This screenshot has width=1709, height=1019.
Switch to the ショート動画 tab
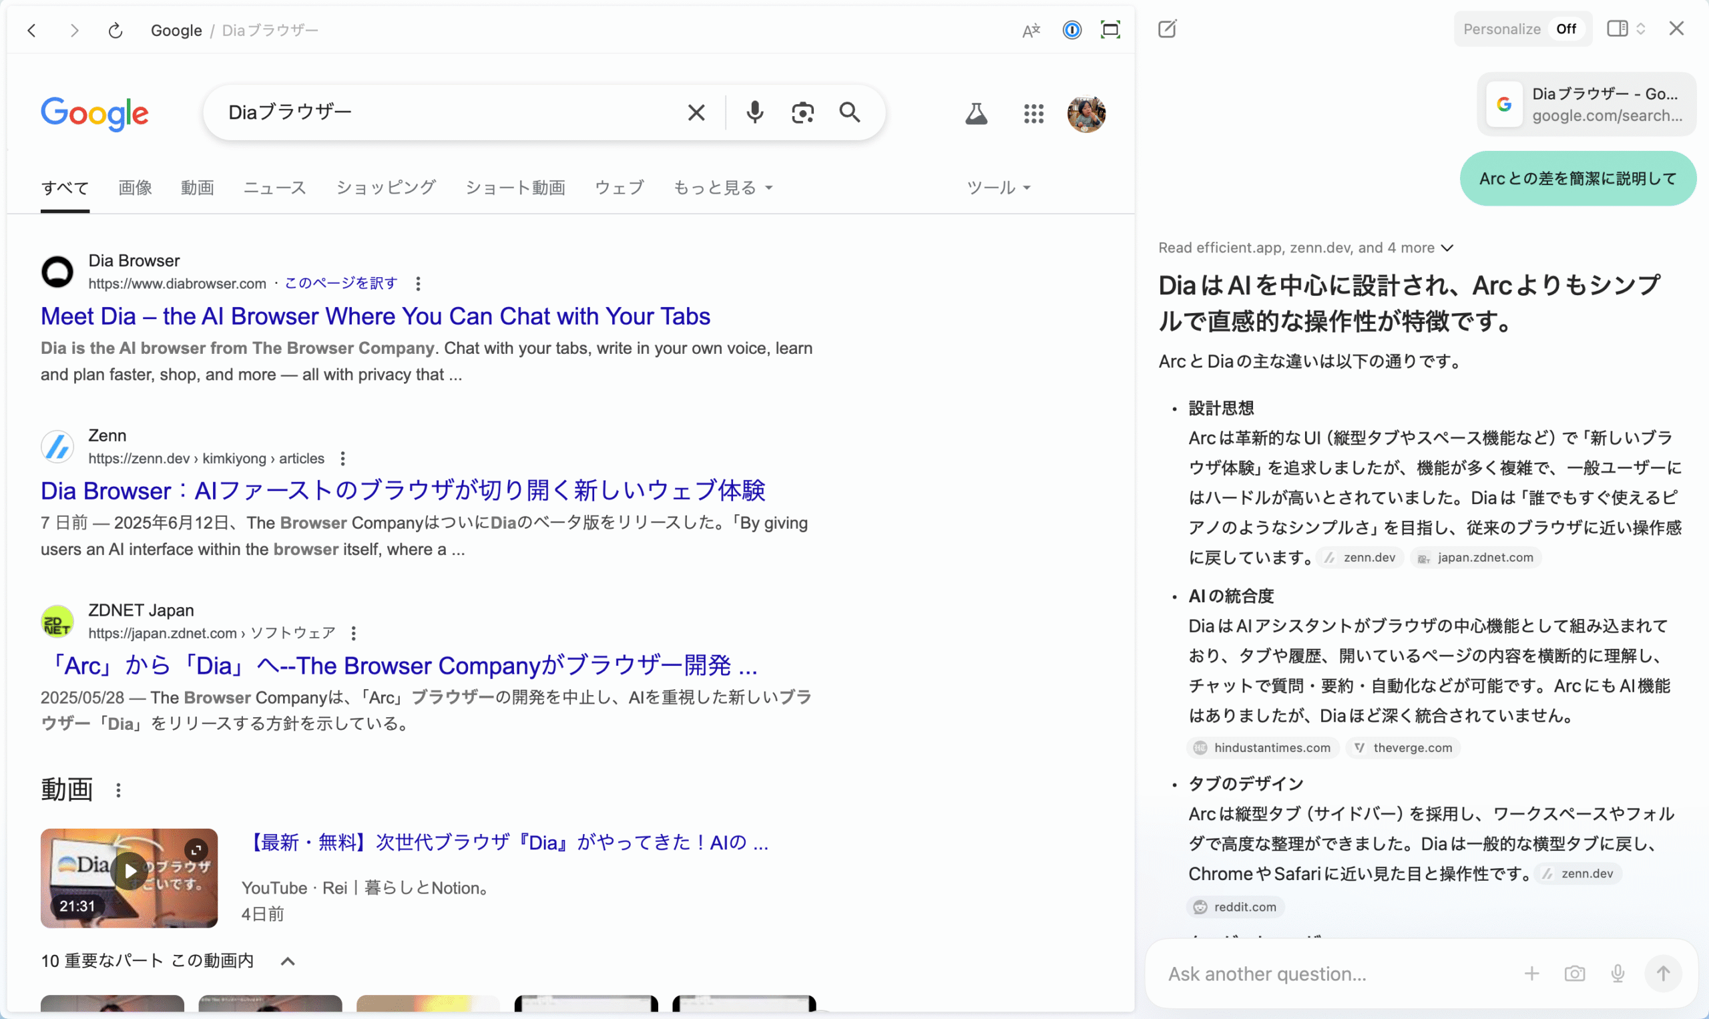point(515,188)
